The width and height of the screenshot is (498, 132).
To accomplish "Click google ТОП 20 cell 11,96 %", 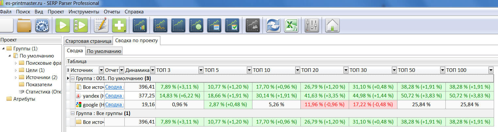I will 325,105.
